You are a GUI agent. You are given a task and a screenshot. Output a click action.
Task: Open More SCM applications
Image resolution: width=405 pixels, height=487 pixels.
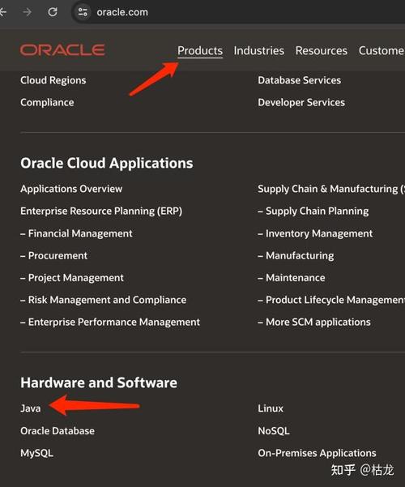coord(314,322)
